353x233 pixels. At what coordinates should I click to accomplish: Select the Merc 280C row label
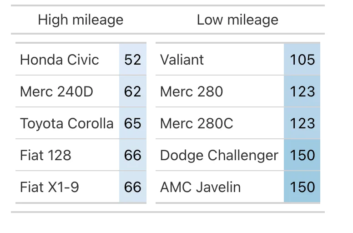tap(197, 124)
